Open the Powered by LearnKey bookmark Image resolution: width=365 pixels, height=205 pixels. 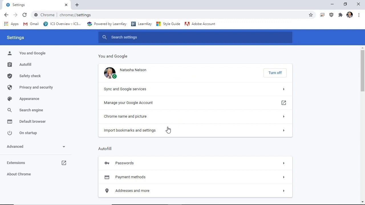(x=107, y=24)
